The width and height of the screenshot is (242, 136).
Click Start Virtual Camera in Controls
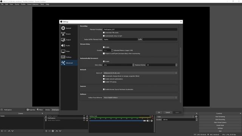220,122
